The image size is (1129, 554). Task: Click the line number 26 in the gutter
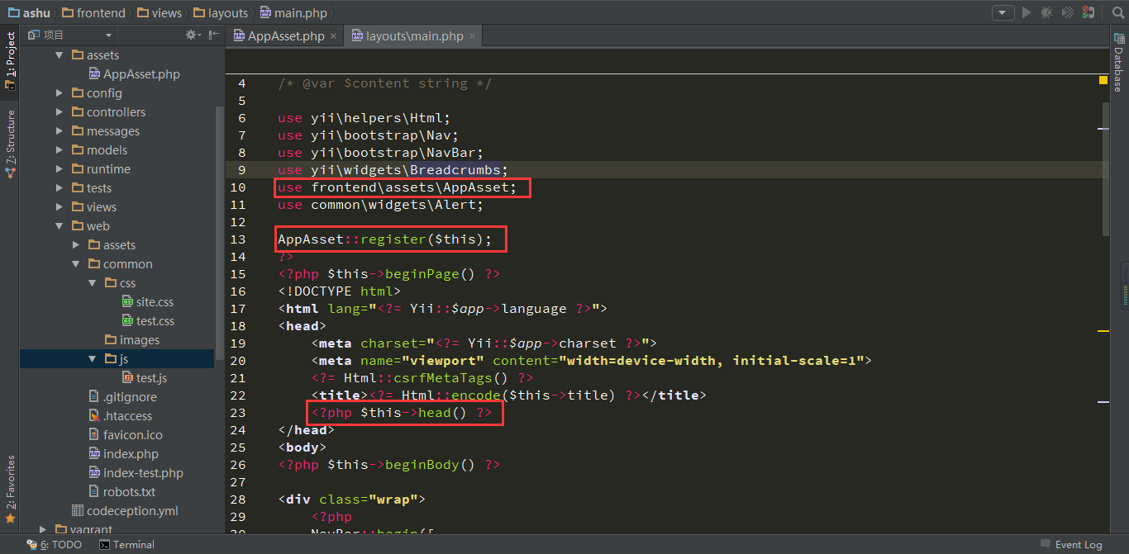(238, 465)
